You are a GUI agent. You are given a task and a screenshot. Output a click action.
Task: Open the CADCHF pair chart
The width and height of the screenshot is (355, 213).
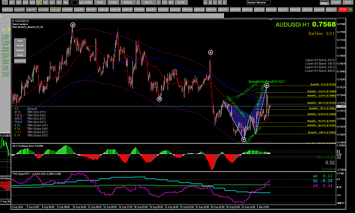(x=67, y=10)
